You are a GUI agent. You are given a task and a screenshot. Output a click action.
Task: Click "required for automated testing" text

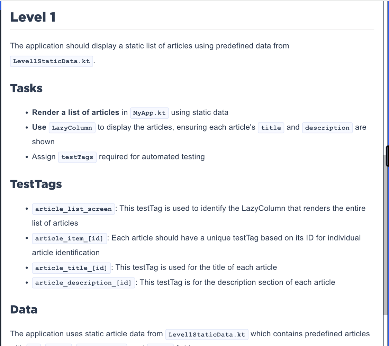pos(152,157)
